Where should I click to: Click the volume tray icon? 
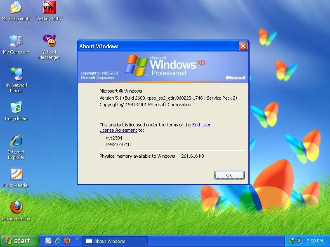pos(299,240)
